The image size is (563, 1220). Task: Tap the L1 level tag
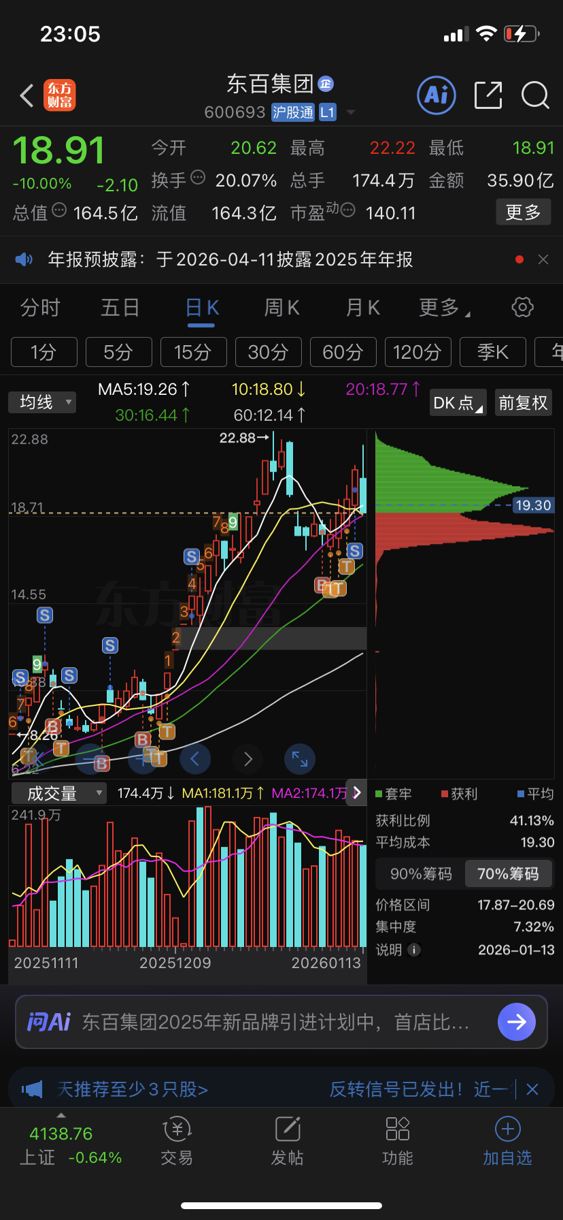coord(328,112)
